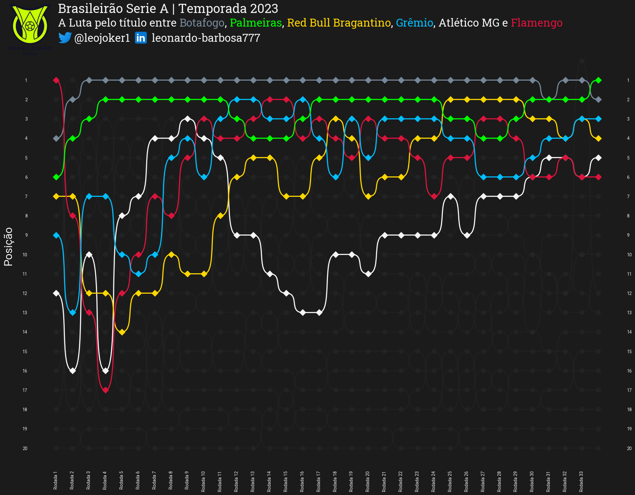Select Flamengo's red marker at Rodada 14, position 2

tap(270, 100)
